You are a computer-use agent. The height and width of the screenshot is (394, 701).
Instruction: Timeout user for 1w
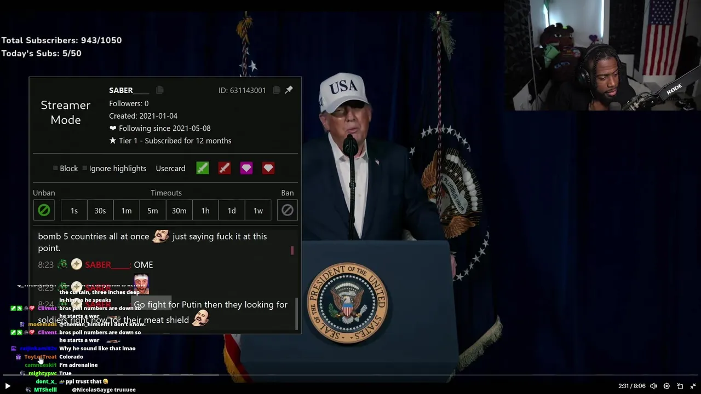tap(258, 210)
